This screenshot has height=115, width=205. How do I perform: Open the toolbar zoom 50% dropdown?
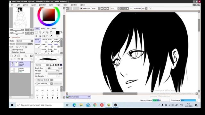(99, 9)
